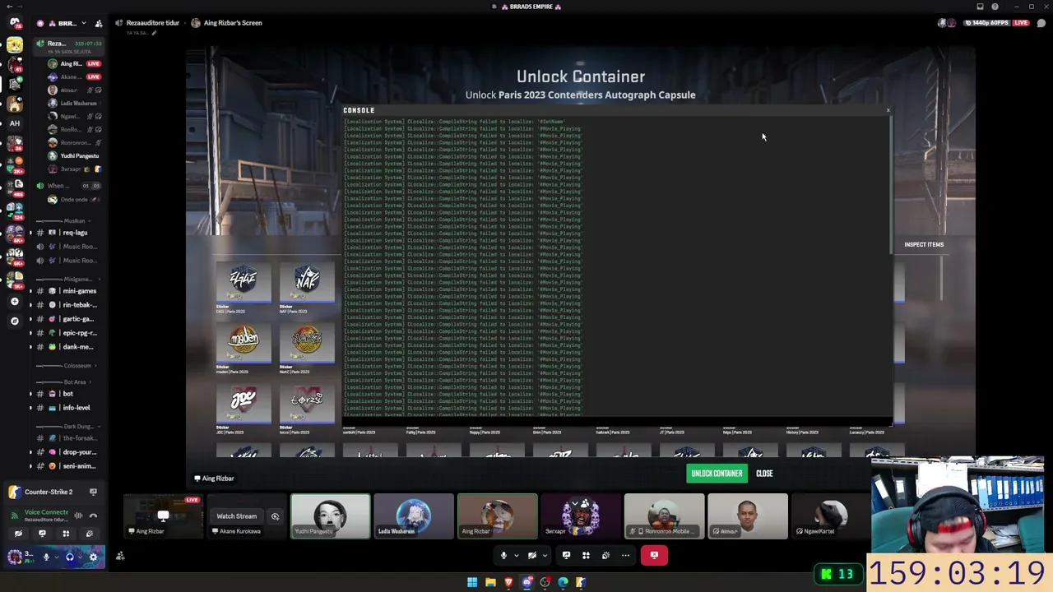Open input device arrow in user panel
The image size is (1053, 592).
(x=56, y=557)
